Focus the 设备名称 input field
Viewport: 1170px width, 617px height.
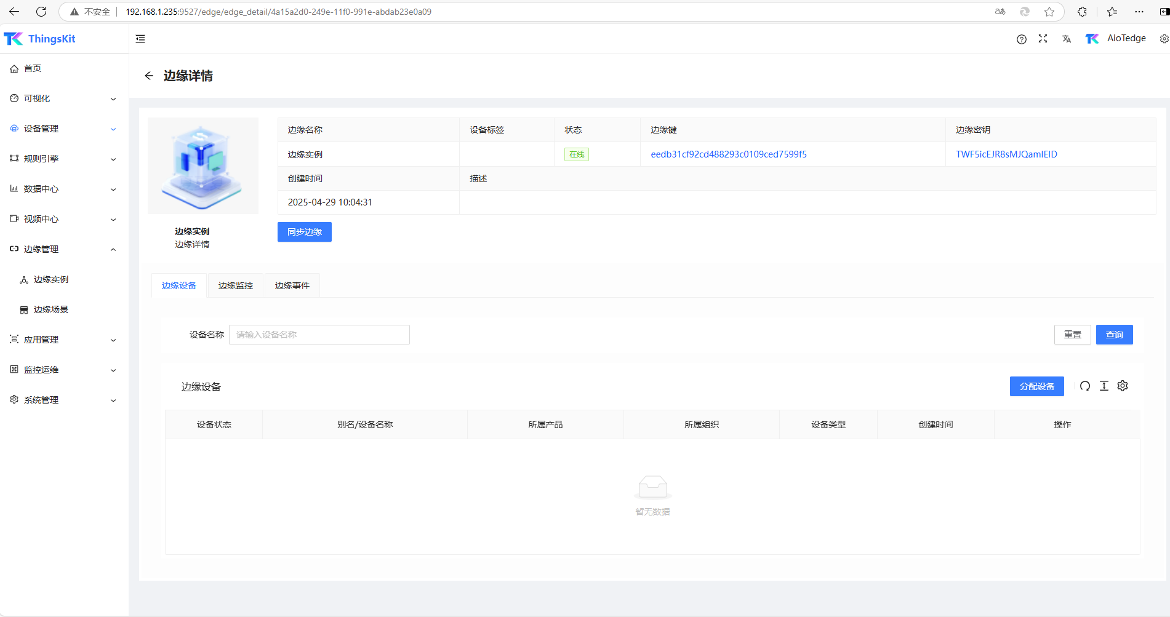(x=319, y=335)
